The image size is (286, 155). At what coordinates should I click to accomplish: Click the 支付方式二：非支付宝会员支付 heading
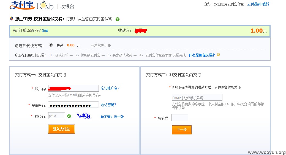pyautogui.click(x=173, y=75)
